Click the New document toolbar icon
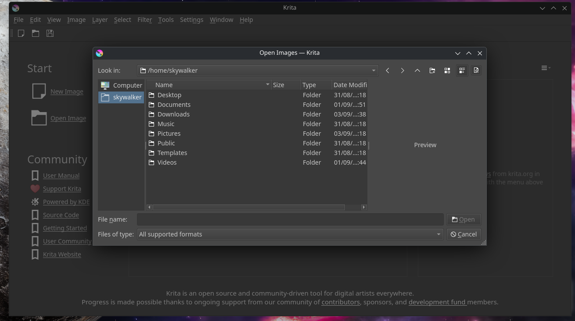575x321 pixels. [21, 33]
